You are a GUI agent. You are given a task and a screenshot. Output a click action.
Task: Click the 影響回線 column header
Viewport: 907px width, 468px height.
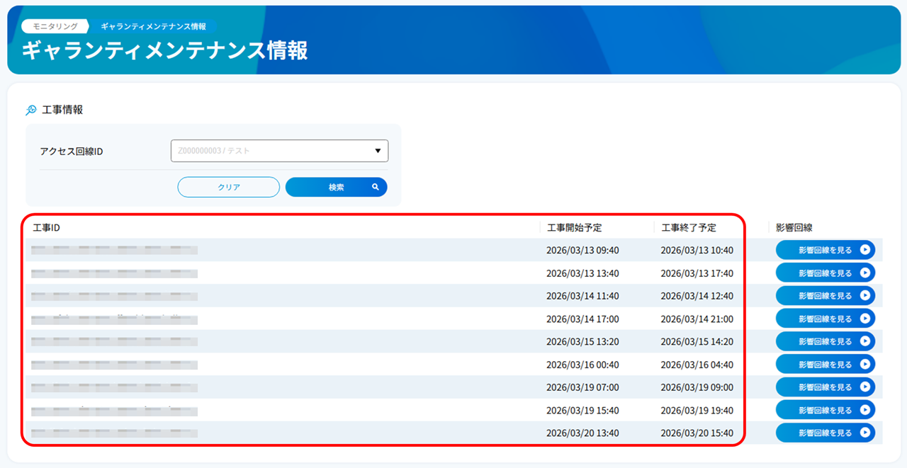point(794,228)
